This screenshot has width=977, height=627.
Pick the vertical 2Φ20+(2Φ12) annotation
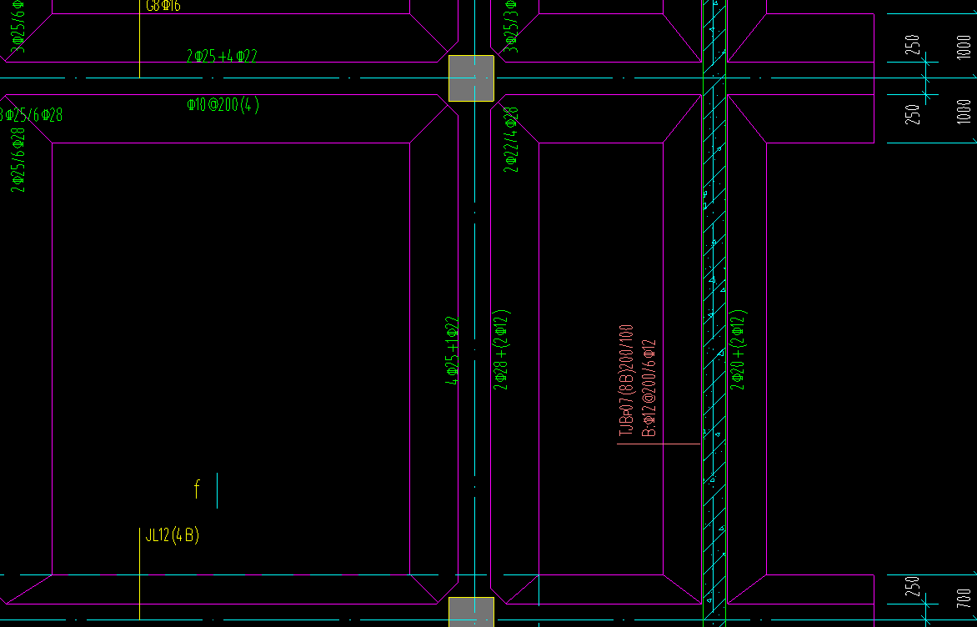point(738,349)
